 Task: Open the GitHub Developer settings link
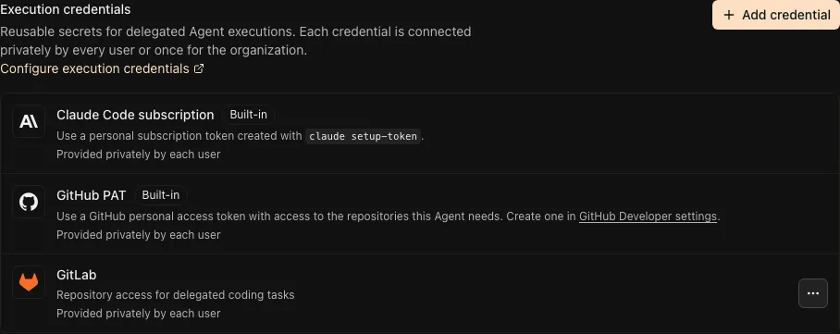pyautogui.click(x=648, y=216)
